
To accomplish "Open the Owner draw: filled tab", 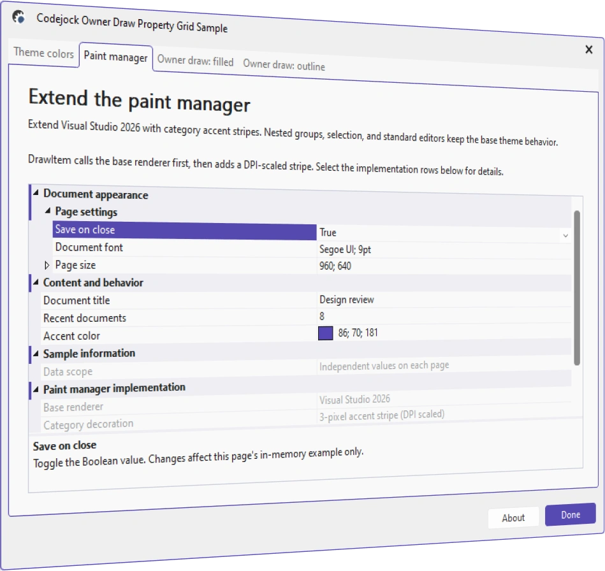I will click(195, 61).
